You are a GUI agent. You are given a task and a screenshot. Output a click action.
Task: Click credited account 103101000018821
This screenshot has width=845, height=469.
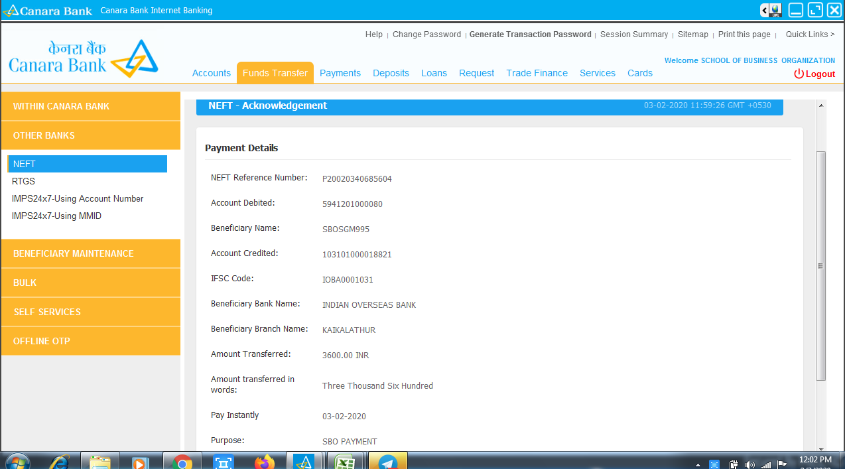click(x=357, y=255)
